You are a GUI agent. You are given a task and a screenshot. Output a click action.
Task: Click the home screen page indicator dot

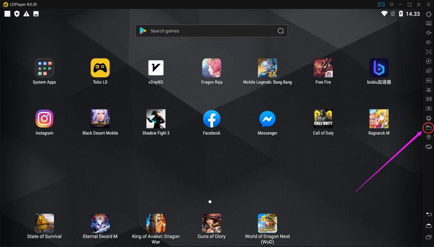[x=210, y=202]
